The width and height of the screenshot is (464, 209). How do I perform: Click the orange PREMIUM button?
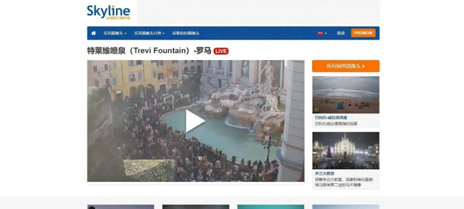click(363, 33)
